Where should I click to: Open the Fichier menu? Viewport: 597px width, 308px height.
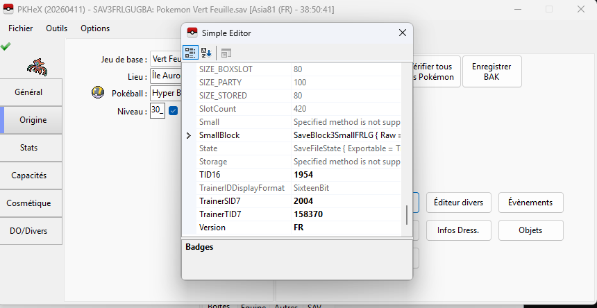pos(21,28)
